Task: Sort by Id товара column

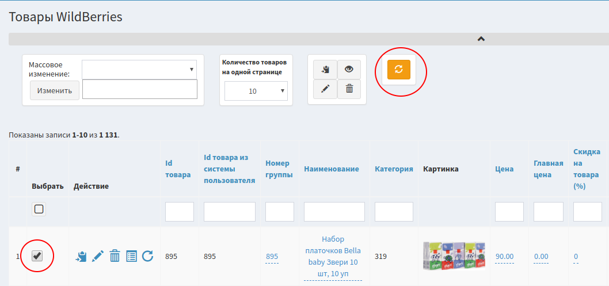Action: [x=178, y=169]
